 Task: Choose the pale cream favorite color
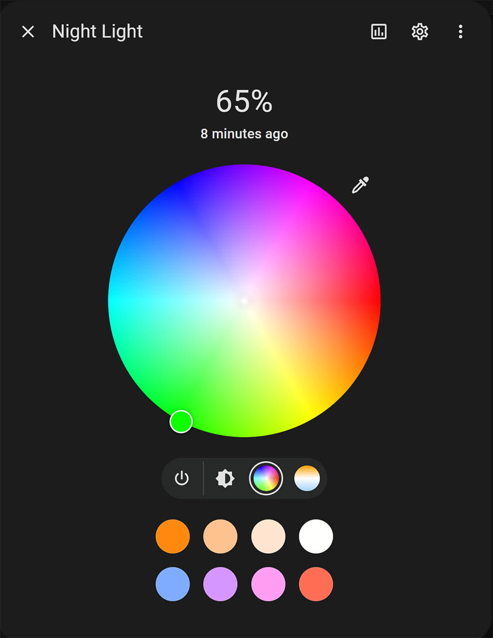pos(268,536)
